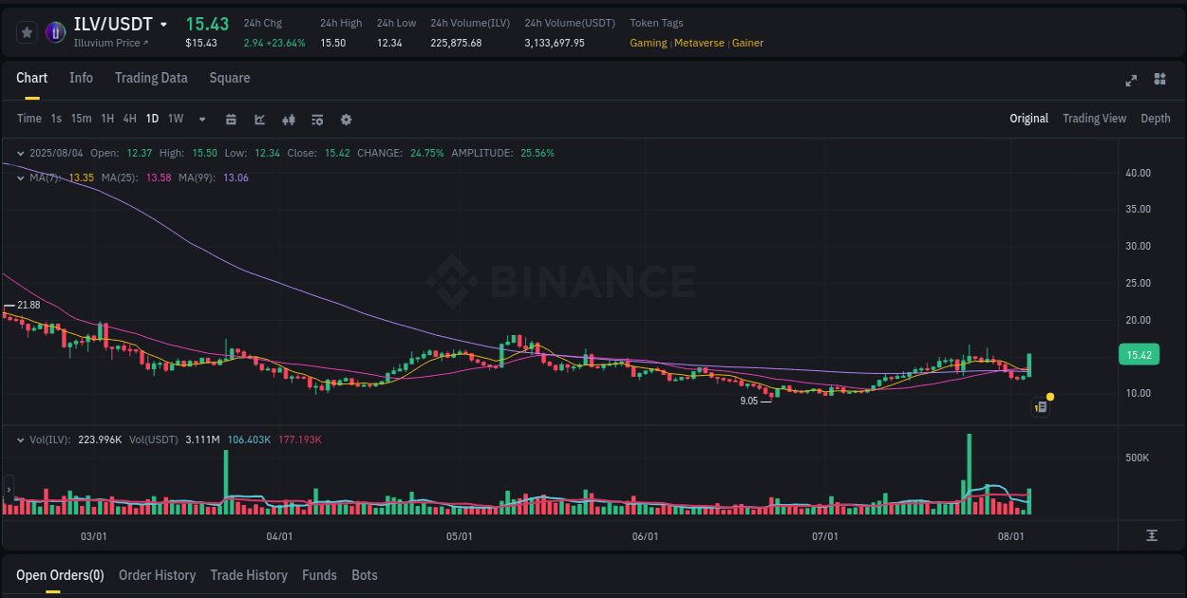Switch to the Trading Data tab
The height and width of the screenshot is (598, 1187).
[x=151, y=78]
